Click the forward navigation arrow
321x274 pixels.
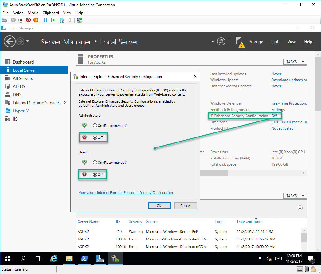pos(20,42)
